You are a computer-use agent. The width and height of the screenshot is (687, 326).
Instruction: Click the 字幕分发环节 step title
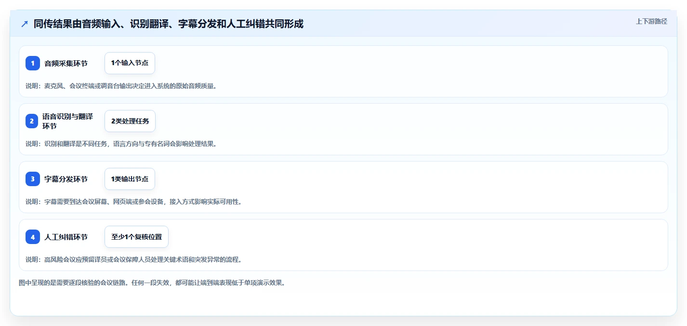66,179
